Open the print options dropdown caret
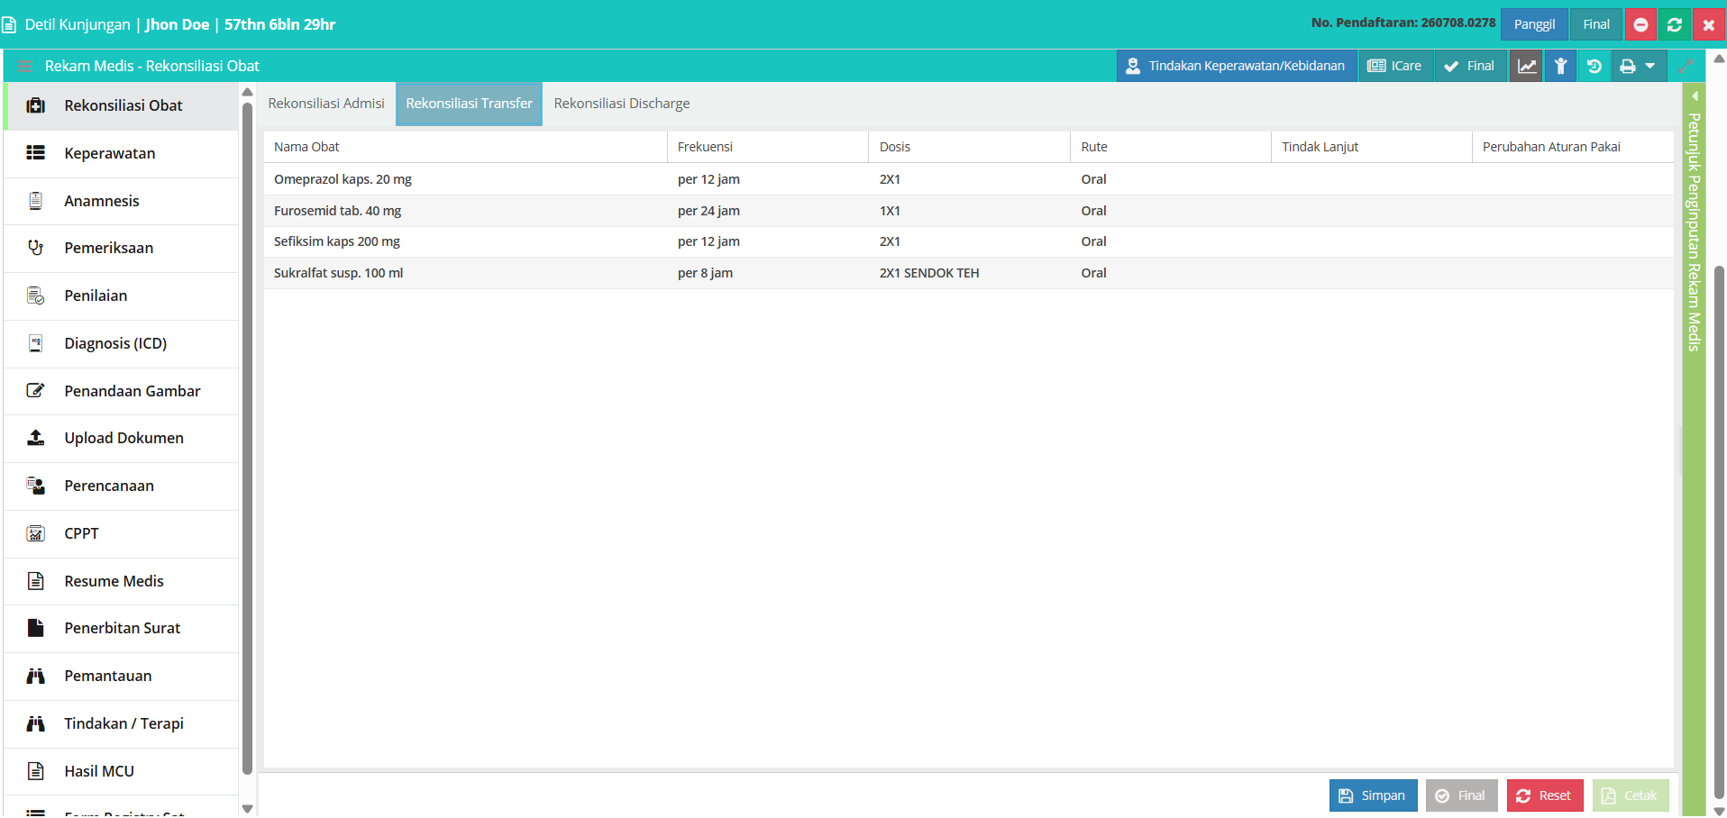This screenshot has height=818, width=1727. click(x=1650, y=66)
